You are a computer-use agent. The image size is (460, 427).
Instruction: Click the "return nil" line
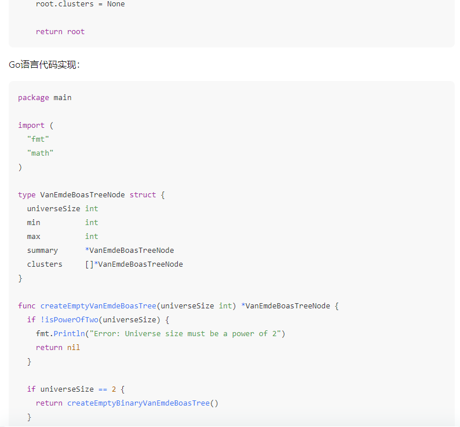click(58, 348)
